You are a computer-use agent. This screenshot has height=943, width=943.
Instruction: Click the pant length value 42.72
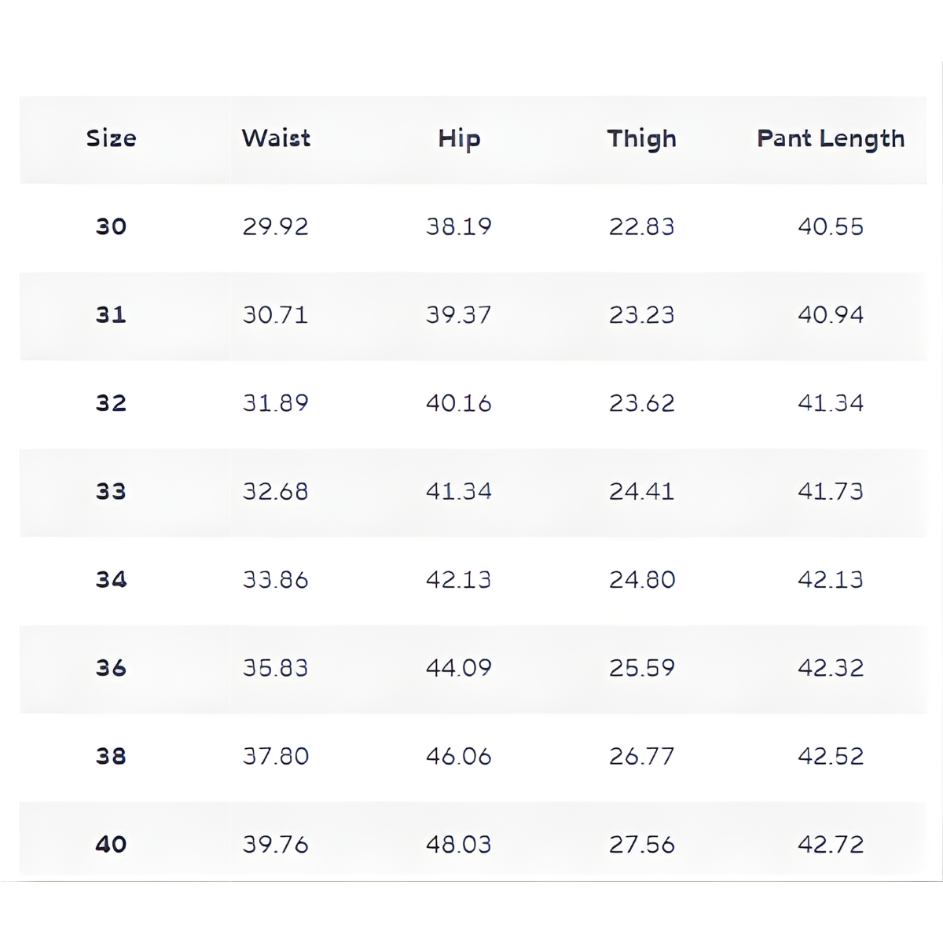pos(831,845)
